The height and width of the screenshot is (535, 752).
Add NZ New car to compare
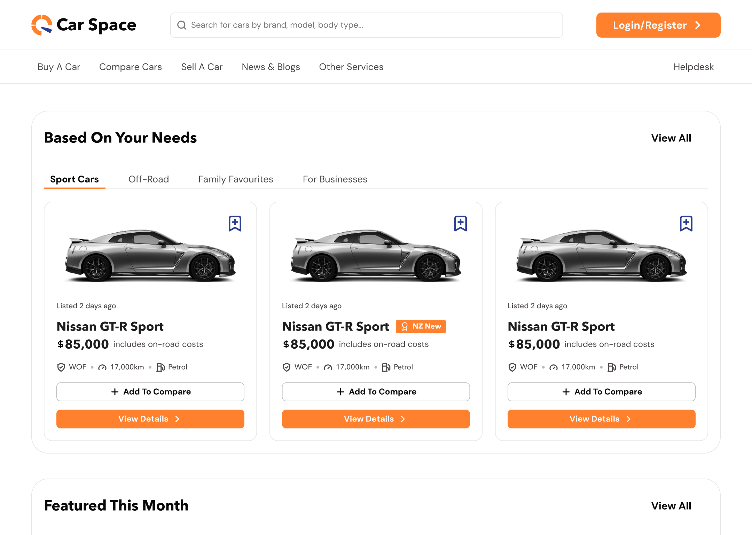(x=376, y=392)
